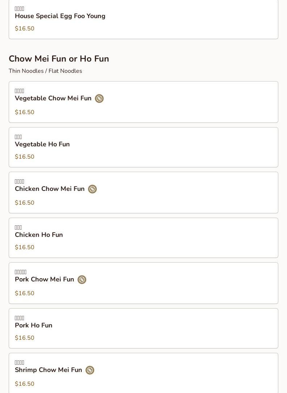Click the Pork Ho Fun $16.50 price
The image size is (287, 393).
point(25,338)
